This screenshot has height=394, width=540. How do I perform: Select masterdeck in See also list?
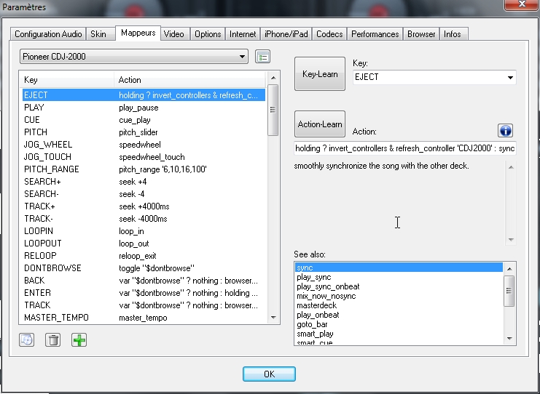click(399, 305)
